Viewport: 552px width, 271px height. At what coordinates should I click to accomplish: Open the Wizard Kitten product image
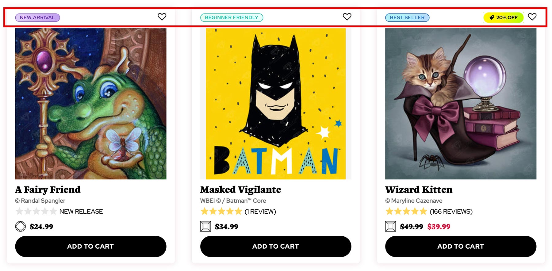coord(461,104)
